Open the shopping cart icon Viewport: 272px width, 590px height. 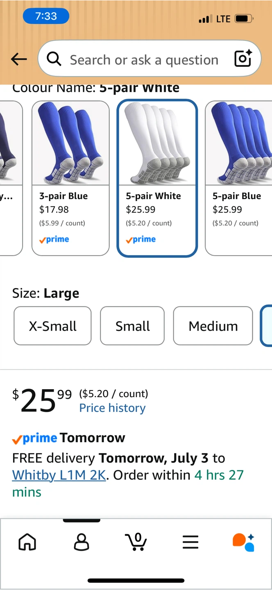point(136,542)
